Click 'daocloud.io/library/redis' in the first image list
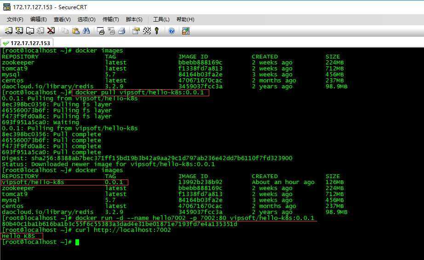Screen dimensions: 424x260 coord(47,87)
